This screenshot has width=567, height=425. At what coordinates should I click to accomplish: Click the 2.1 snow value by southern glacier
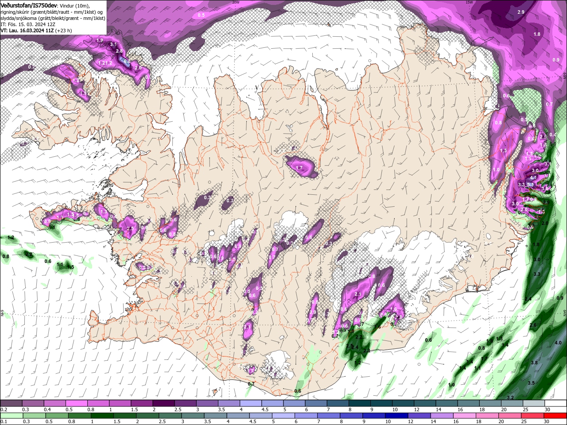[x=358, y=294]
